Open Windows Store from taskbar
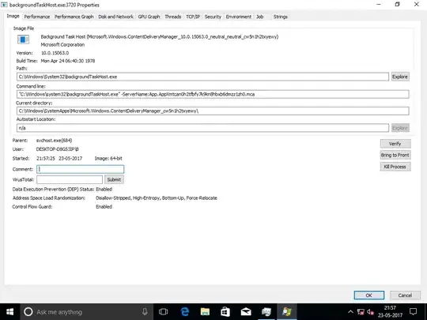Viewport: 427px width, 320px height. [225, 312]
